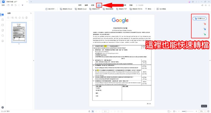Open the page display mode dropdown
This screenshot has height=113, width=211.
[175, 111]
